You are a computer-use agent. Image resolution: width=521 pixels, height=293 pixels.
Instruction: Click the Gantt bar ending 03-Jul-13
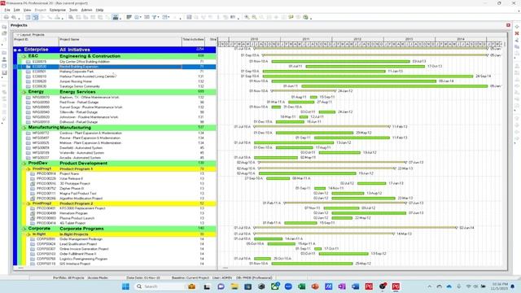coord(341,62)
